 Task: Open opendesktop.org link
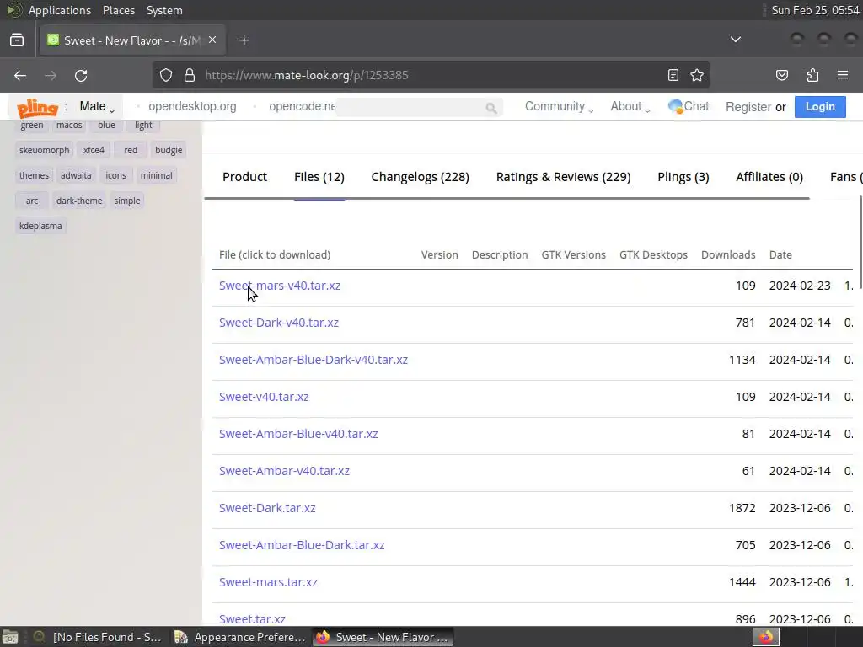point(192,107)
